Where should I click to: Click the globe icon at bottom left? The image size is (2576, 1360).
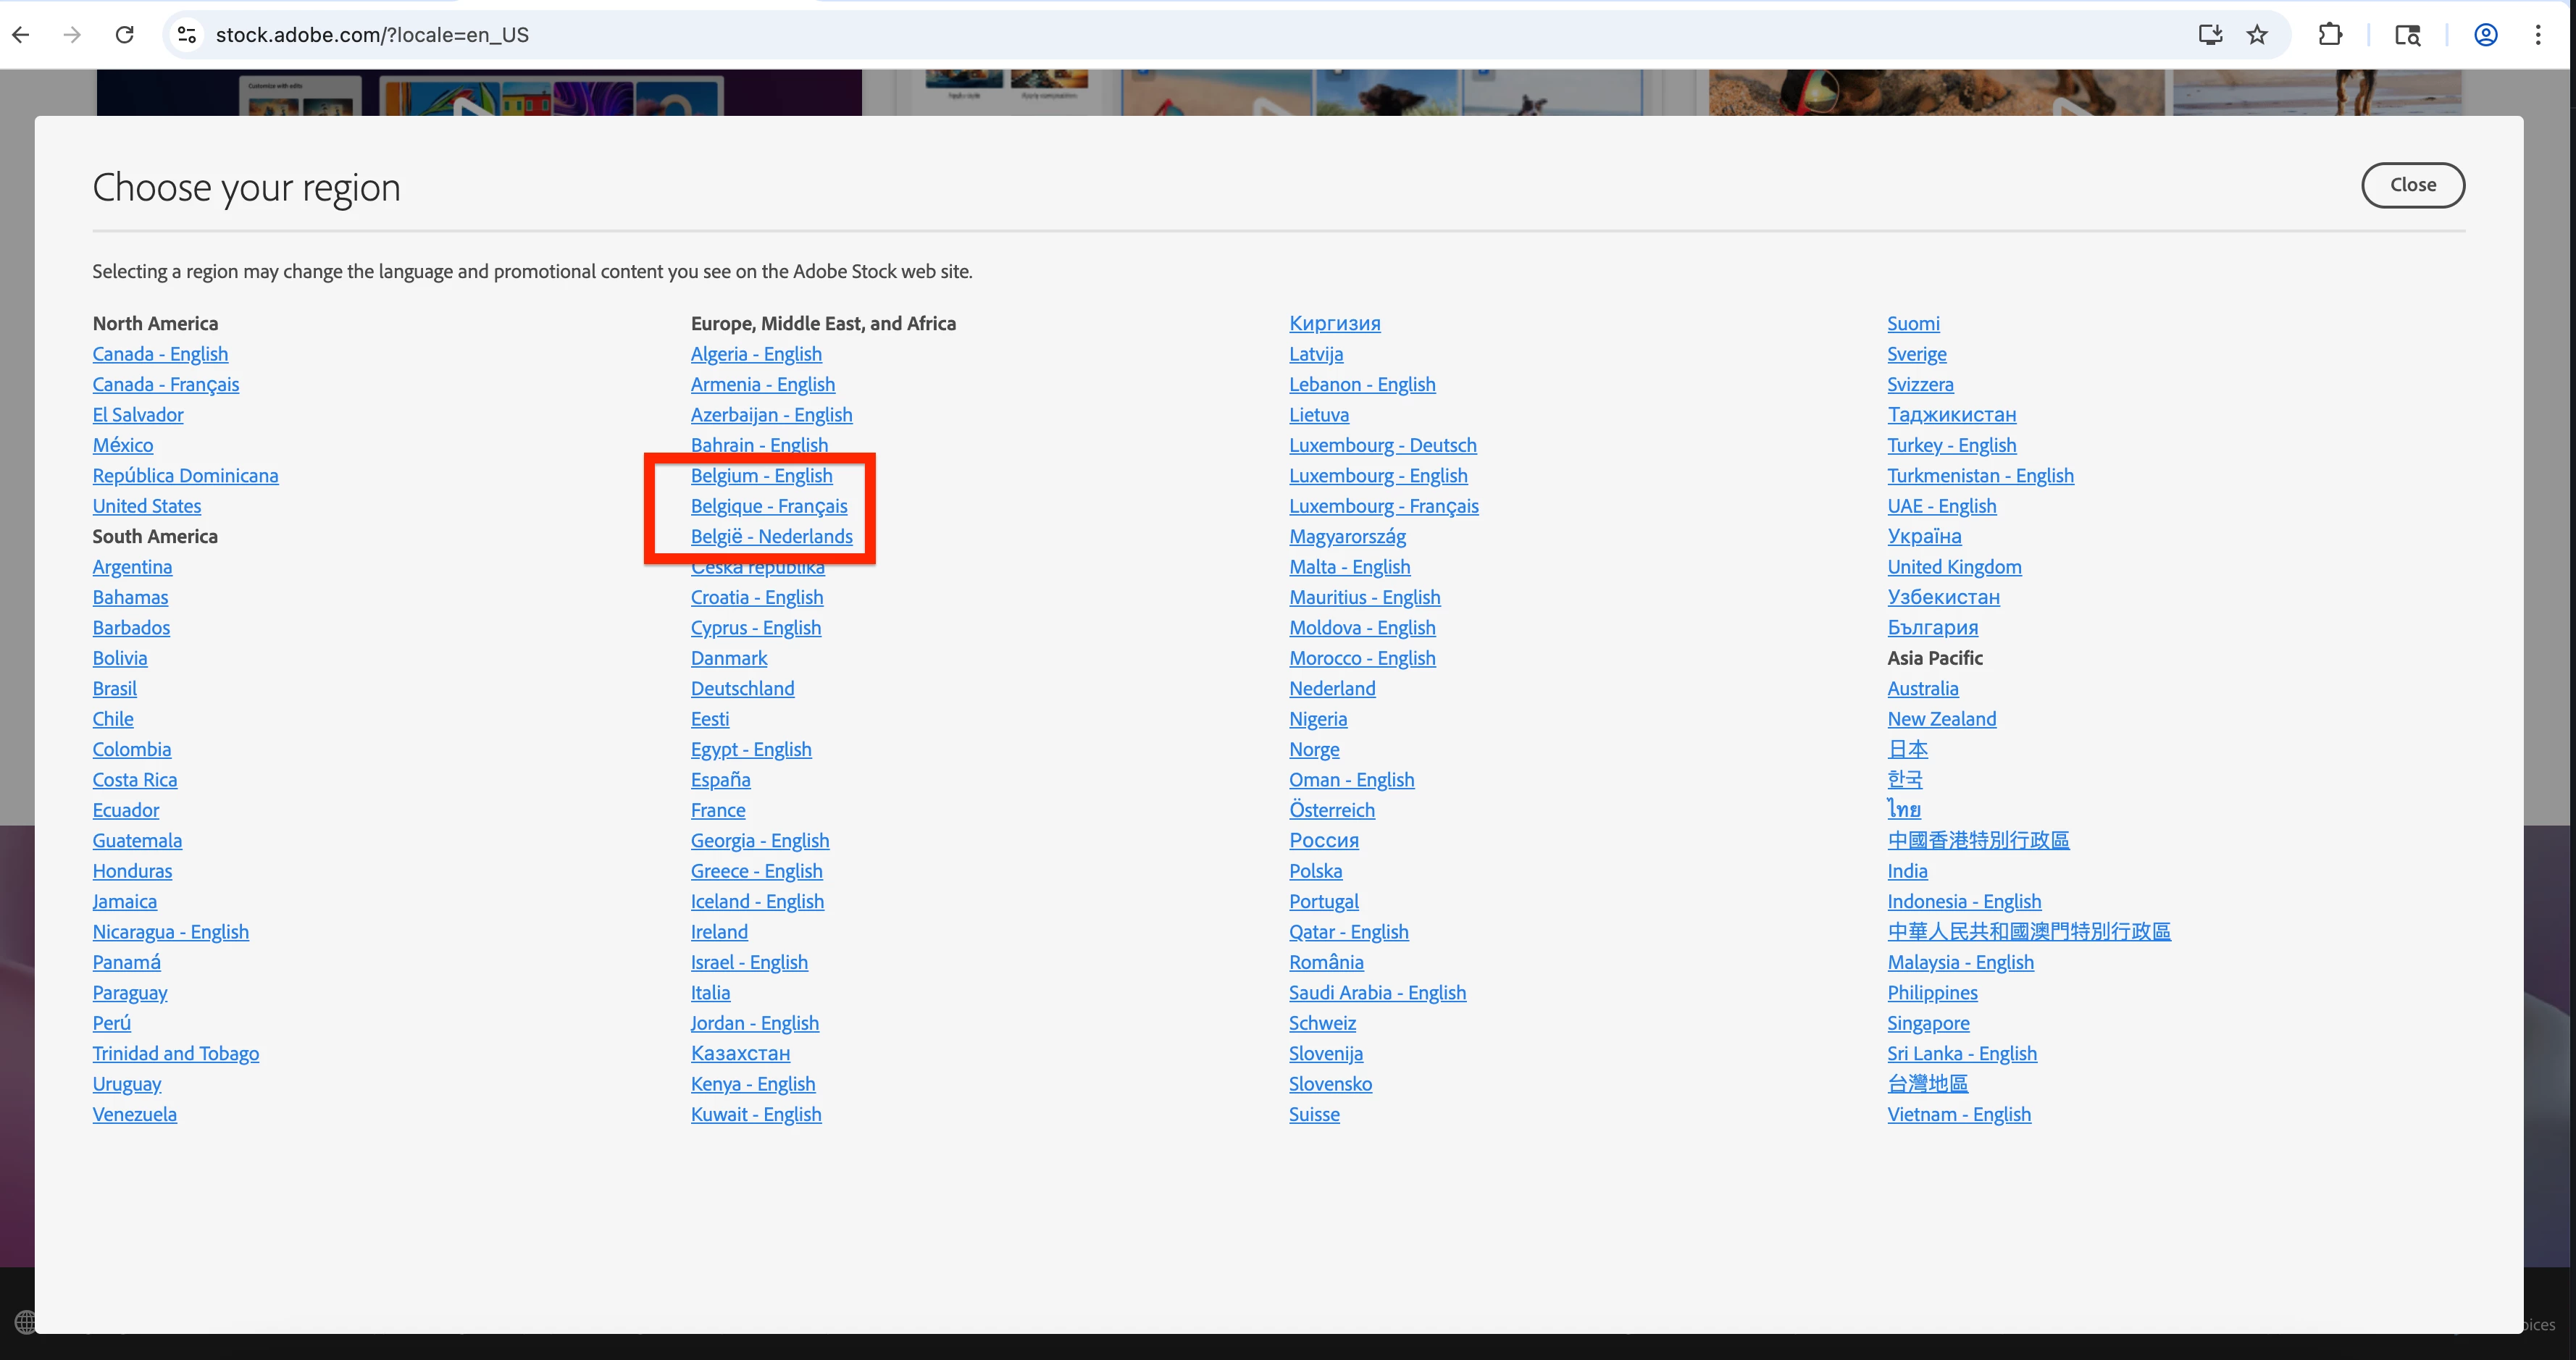tap(25, 1321)
